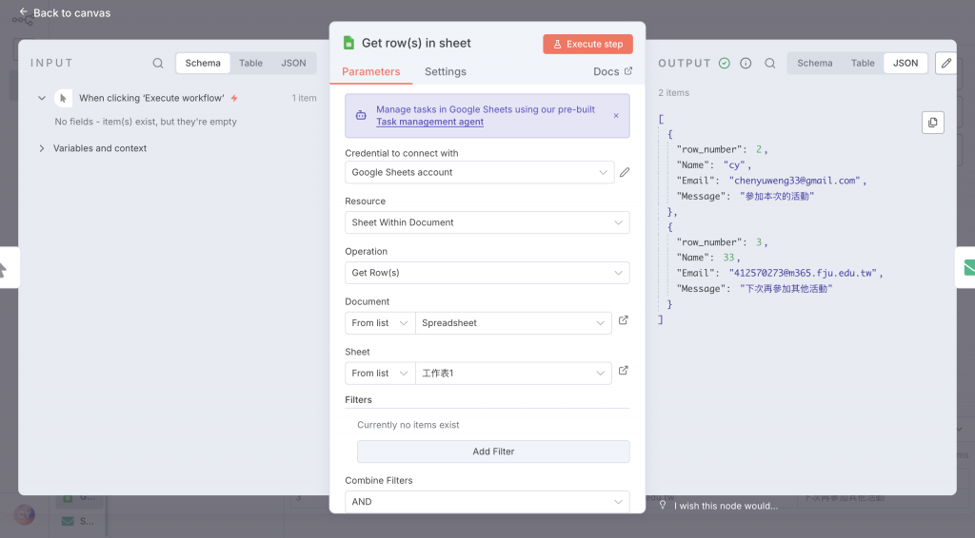This screenshot has width=975, height=538.
Task: Go back to canvas
Action: coord(65,13)
